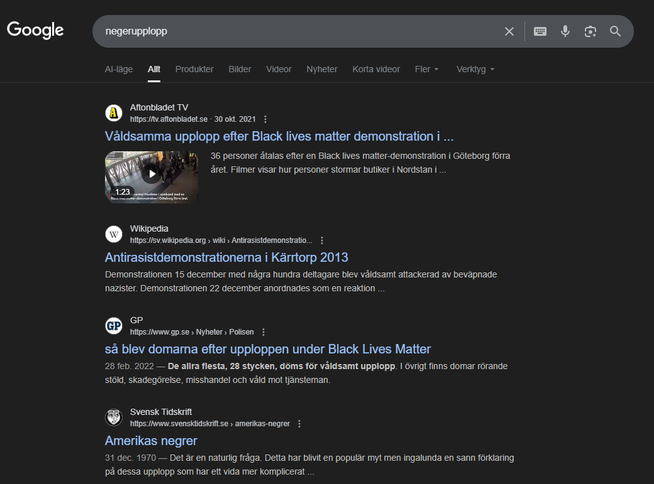Open Antirasistdemonstrationerna i Kärrtorp 2013 link

(x=226, y=257)
